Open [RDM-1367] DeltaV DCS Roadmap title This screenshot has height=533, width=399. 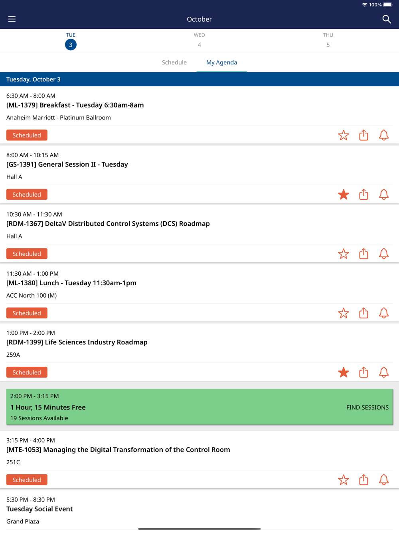click(108, 224)
